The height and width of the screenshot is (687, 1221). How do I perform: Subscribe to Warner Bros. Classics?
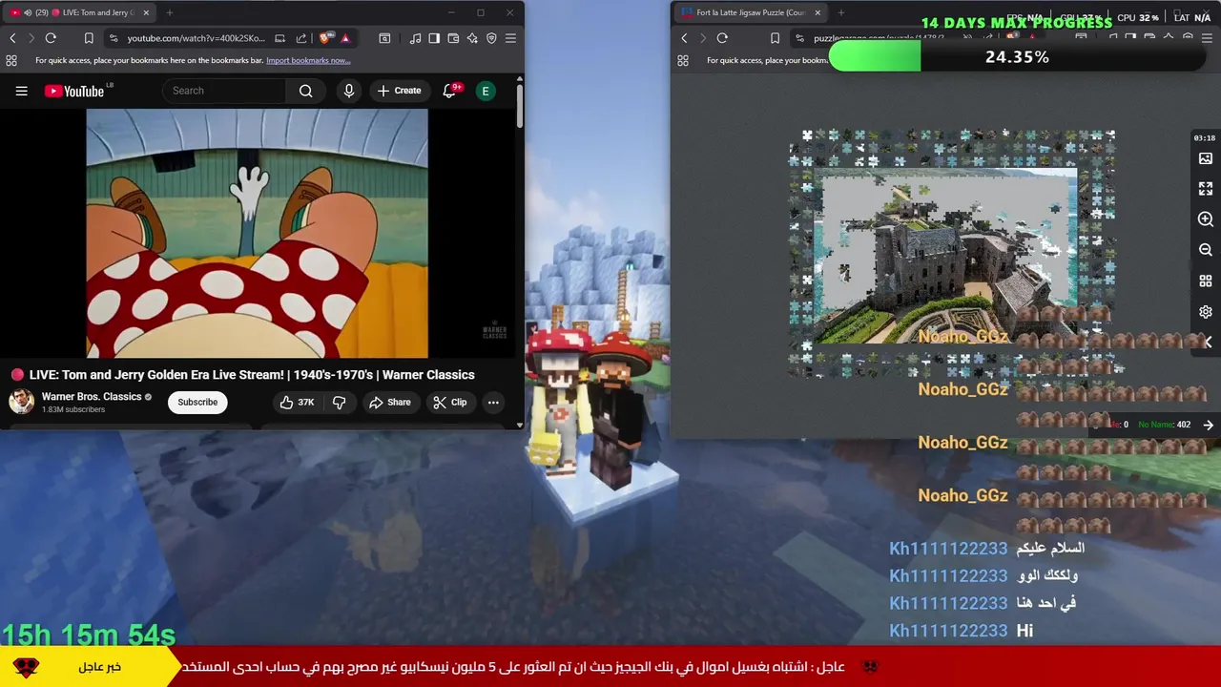[x=197, y=402]
